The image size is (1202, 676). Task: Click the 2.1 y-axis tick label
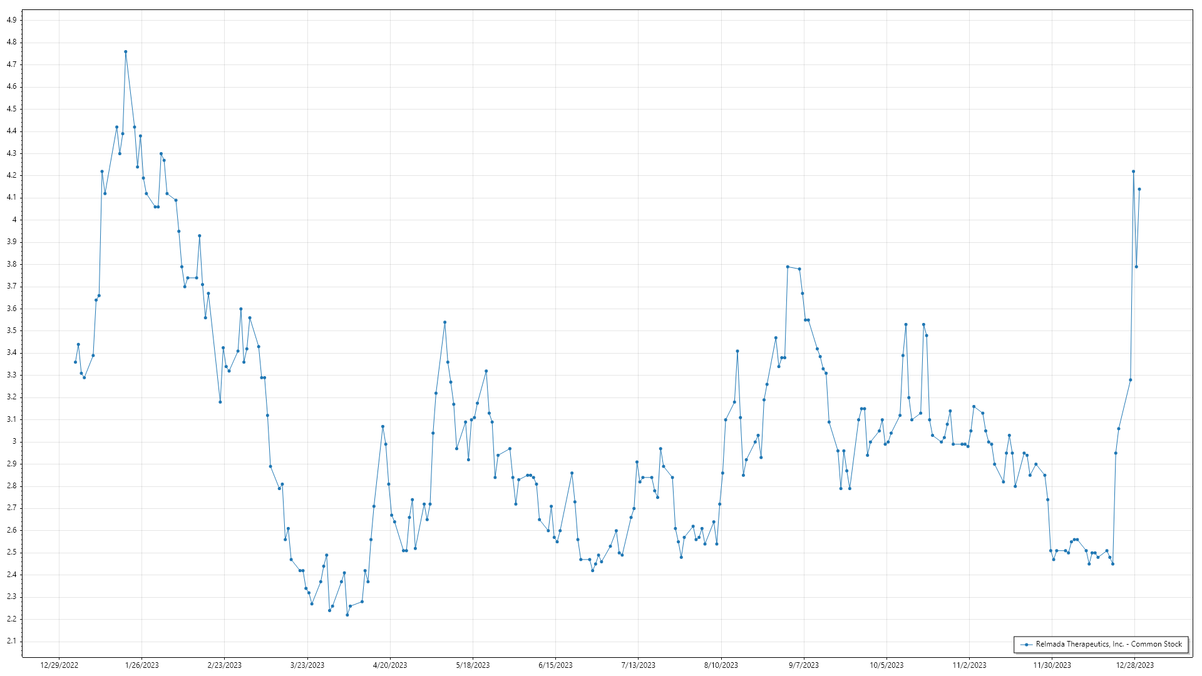click(x=12, y=641)
